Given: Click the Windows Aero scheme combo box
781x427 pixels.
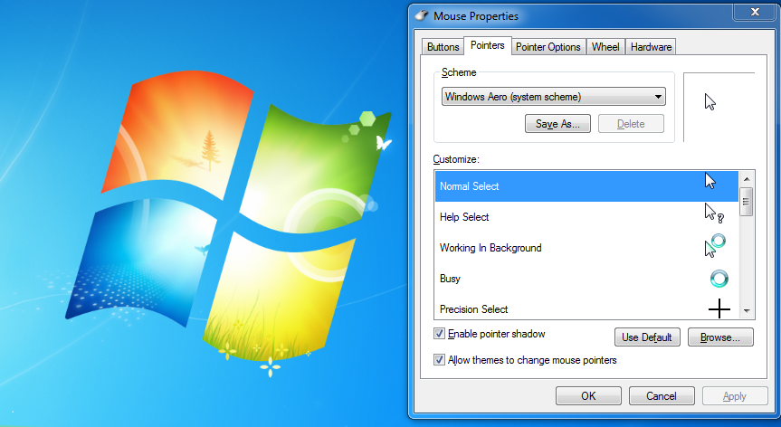Looking at the screenshot, I should [x=553, y=97].
